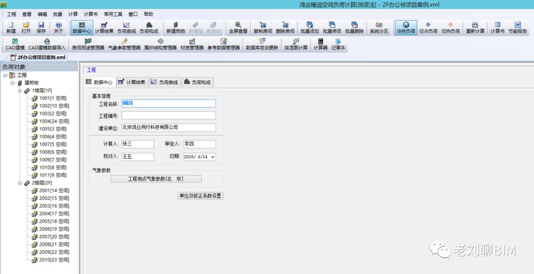Click the 工程编号 input field
Image resolution: width=534 pixels, height=274 pixels.
pos(169,116)
